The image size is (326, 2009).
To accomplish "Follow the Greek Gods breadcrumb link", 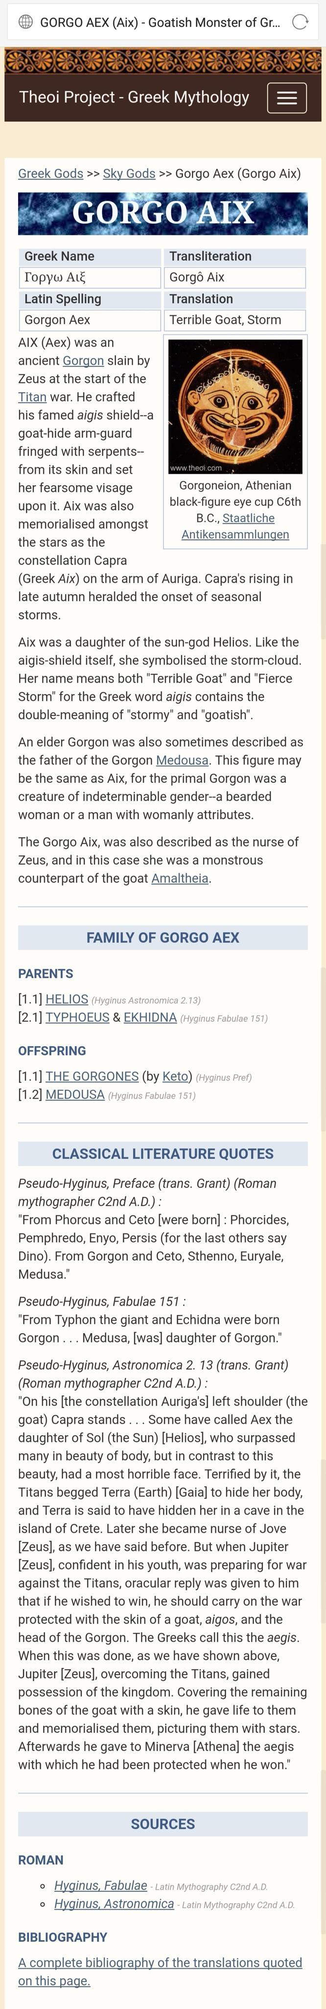I will tap(50, 173).
